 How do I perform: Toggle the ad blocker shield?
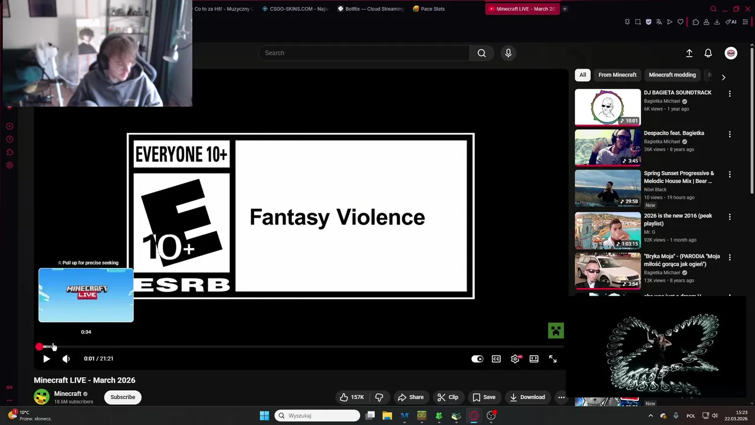[x=648, y=22]
